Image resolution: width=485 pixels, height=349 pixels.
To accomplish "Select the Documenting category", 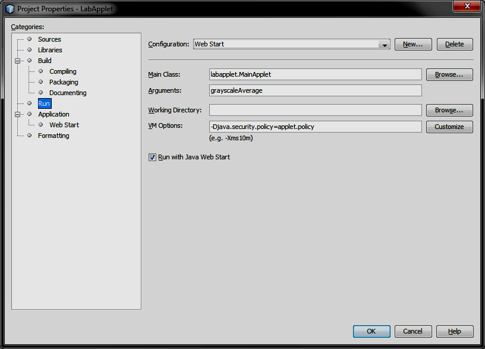I will point(68,93).
